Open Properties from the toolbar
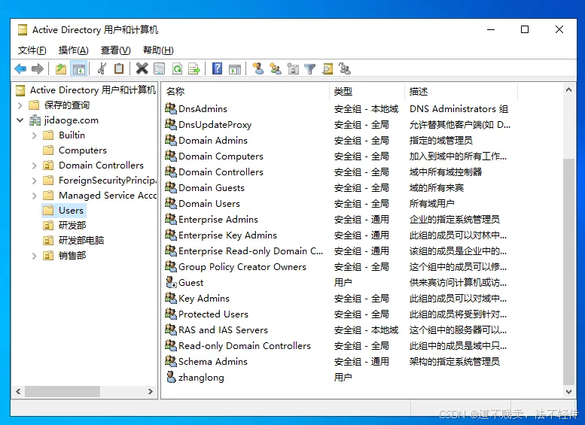This screenshot has height=425, width=585. click(x=160, y=68)
